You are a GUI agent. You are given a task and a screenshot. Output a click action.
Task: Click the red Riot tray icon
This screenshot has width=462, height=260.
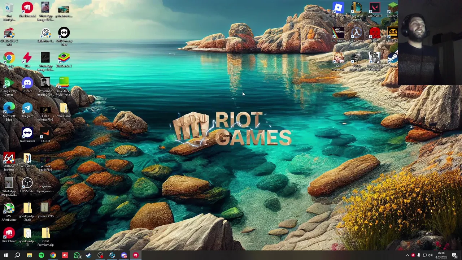click(413, 255)
